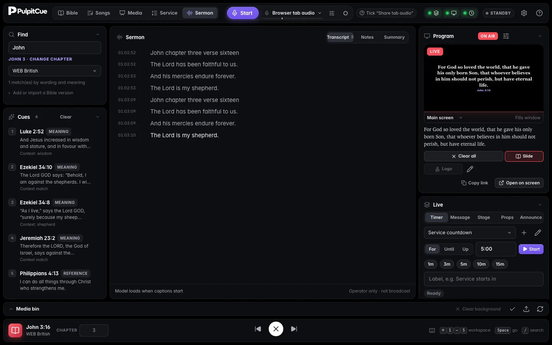Open the WEB British version dropdown

(x=55, y=71)
